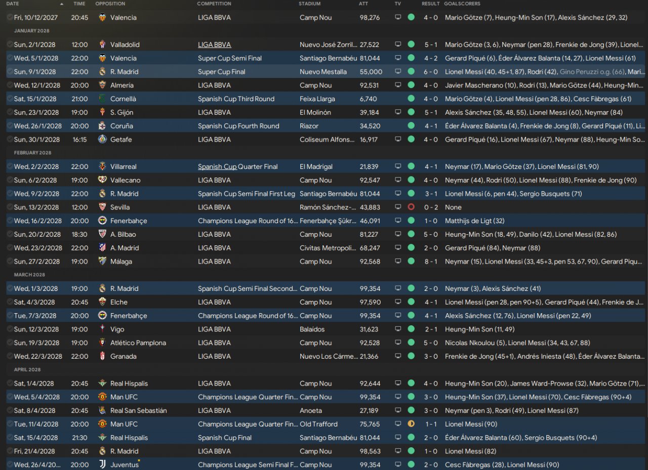This screenshot has height=470, width=648.
Task: Select the Atlético Pamplona club crest
Action: coord(102,343)
